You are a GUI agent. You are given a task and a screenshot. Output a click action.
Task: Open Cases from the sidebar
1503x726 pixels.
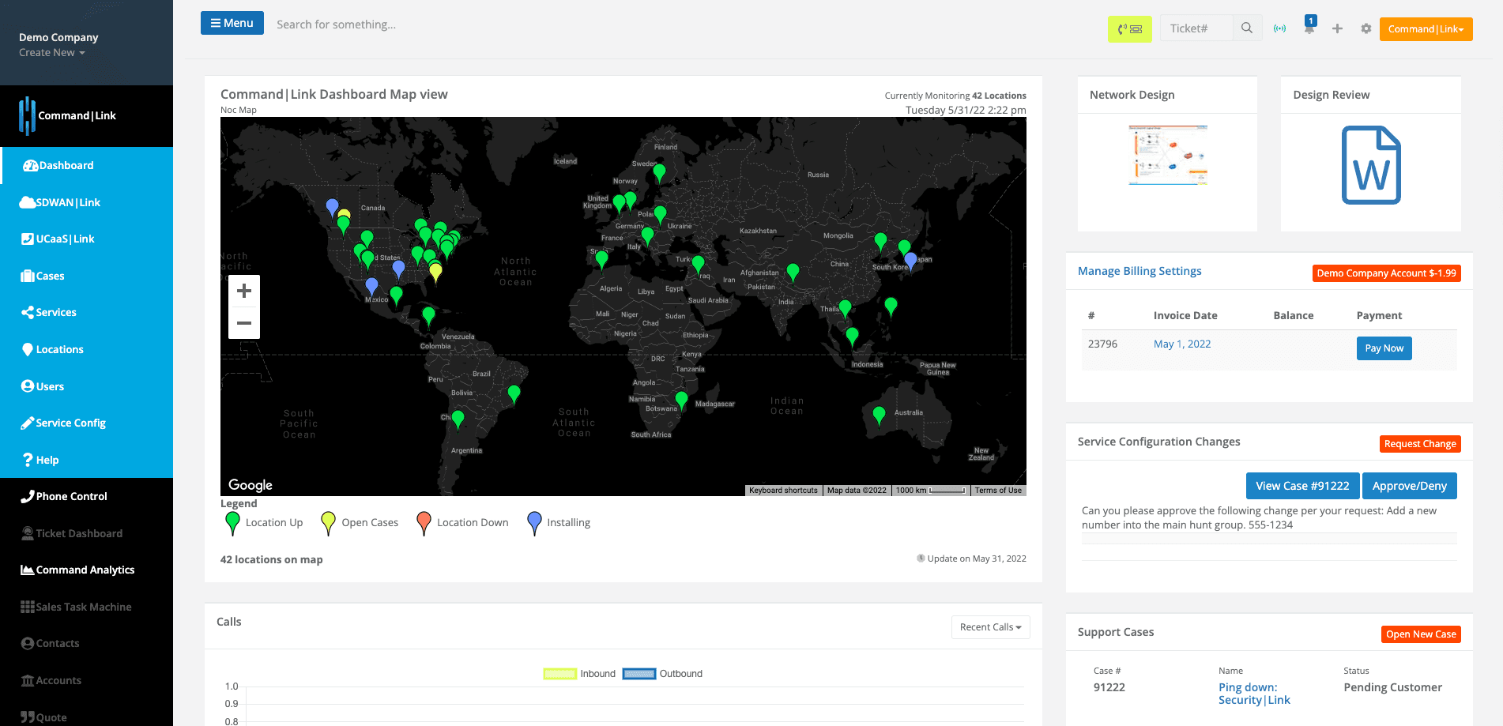pos(87,276)
